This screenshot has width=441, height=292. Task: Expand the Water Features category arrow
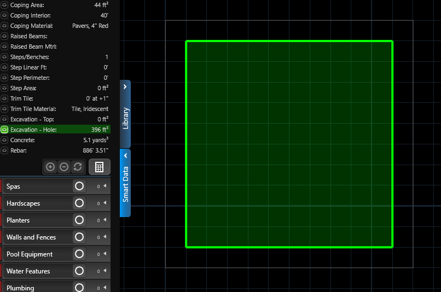105,271
